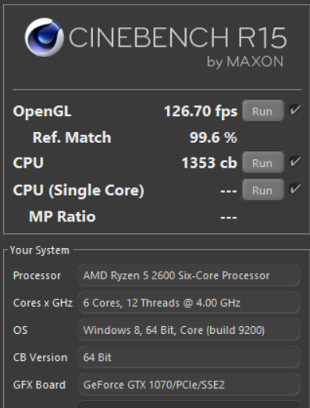
Task: Click the CPU (Single Core) label
Action: pyautogui.click(x=78, y=190)
